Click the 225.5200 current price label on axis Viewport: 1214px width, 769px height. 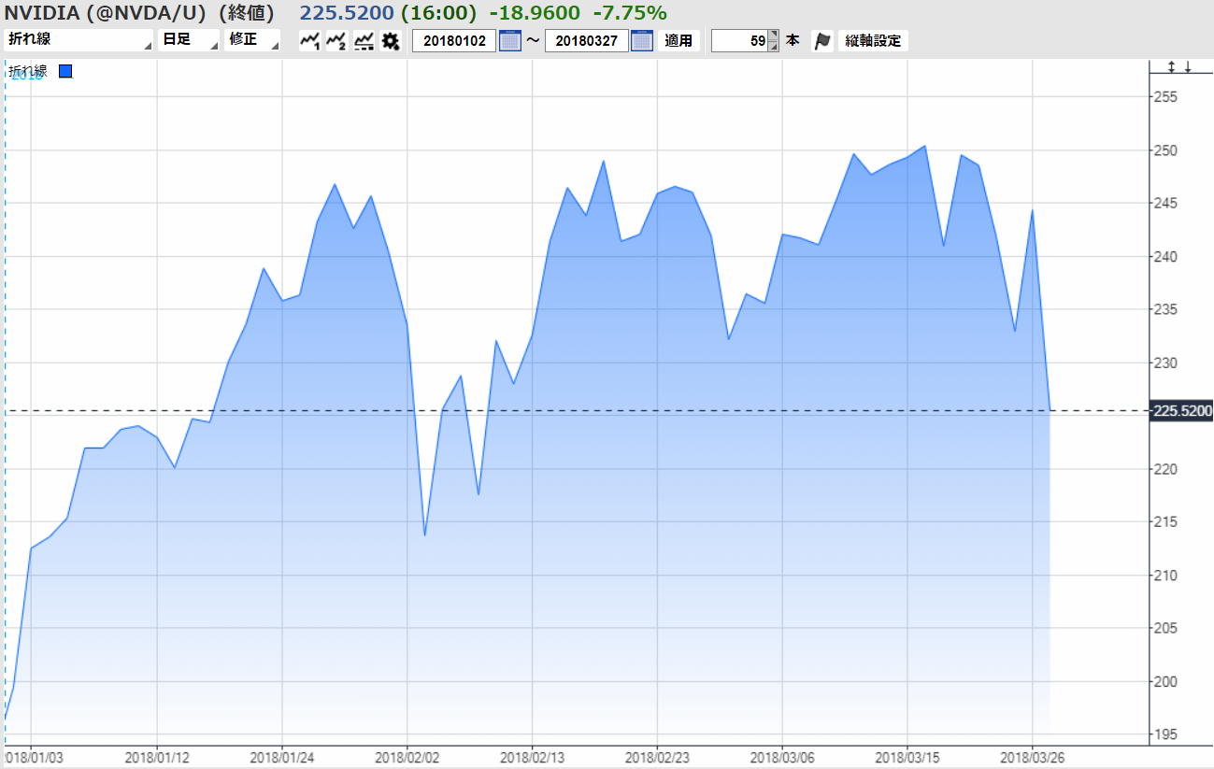pyautogui.click(x=1181, y=411)
